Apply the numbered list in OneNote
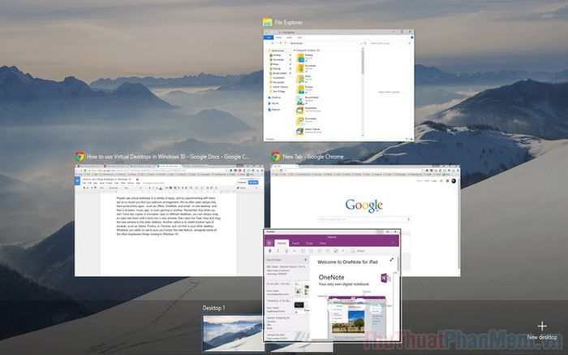The width and height of the screenshot is (568, 355). tap(311, 251)
